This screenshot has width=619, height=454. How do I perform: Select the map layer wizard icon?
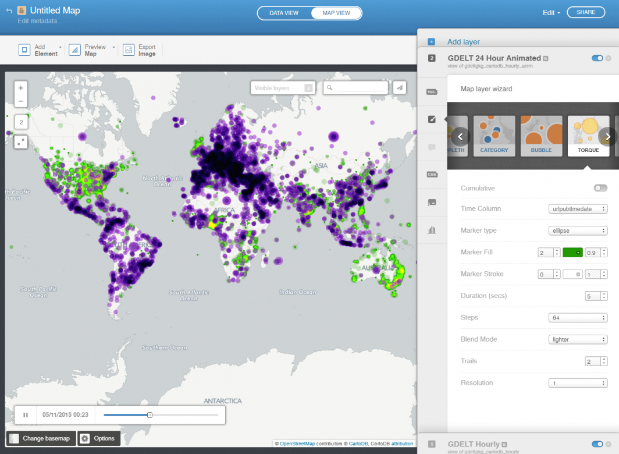pyautogui.click(x=432, y=119)
